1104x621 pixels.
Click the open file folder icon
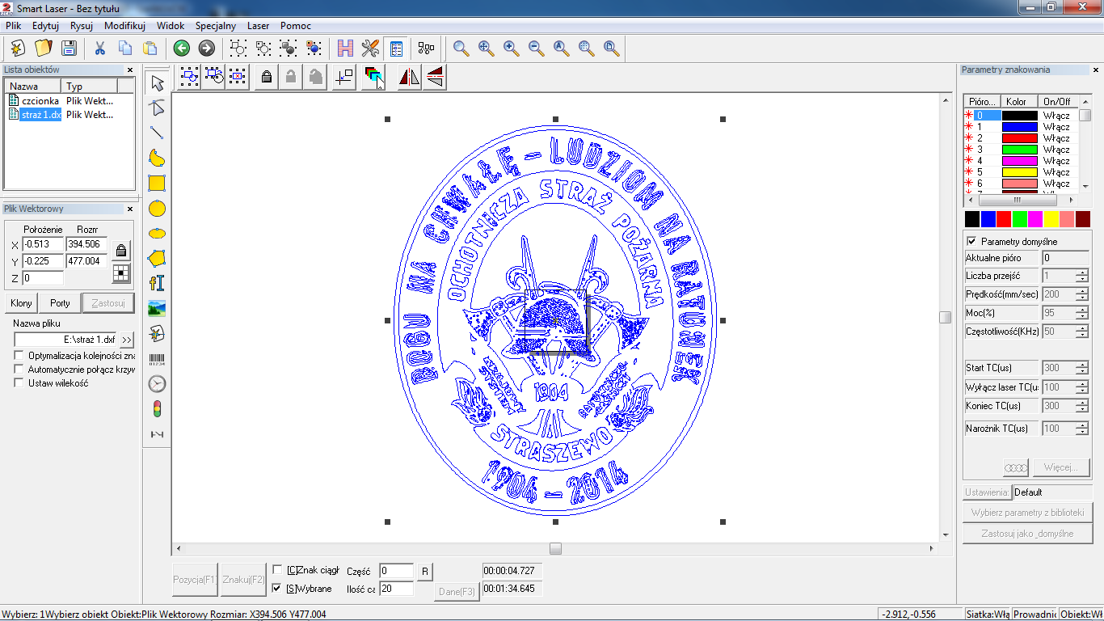point(43,48)
